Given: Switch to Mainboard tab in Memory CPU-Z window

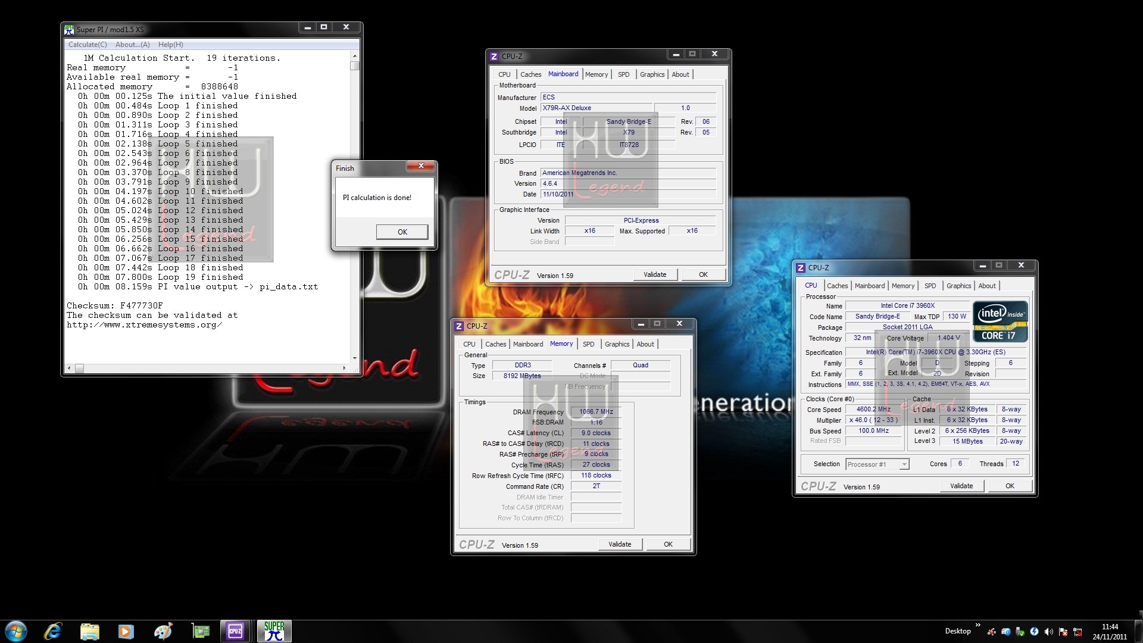Looking at the screenshot, I should click(528, 344).
